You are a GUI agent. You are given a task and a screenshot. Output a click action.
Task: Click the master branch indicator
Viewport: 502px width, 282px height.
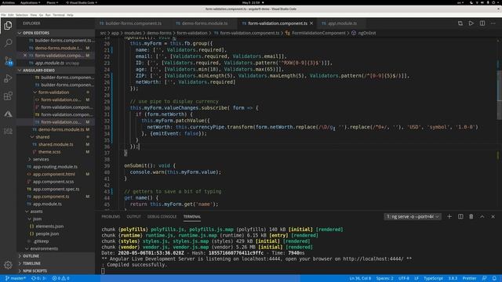pos(16,278)
